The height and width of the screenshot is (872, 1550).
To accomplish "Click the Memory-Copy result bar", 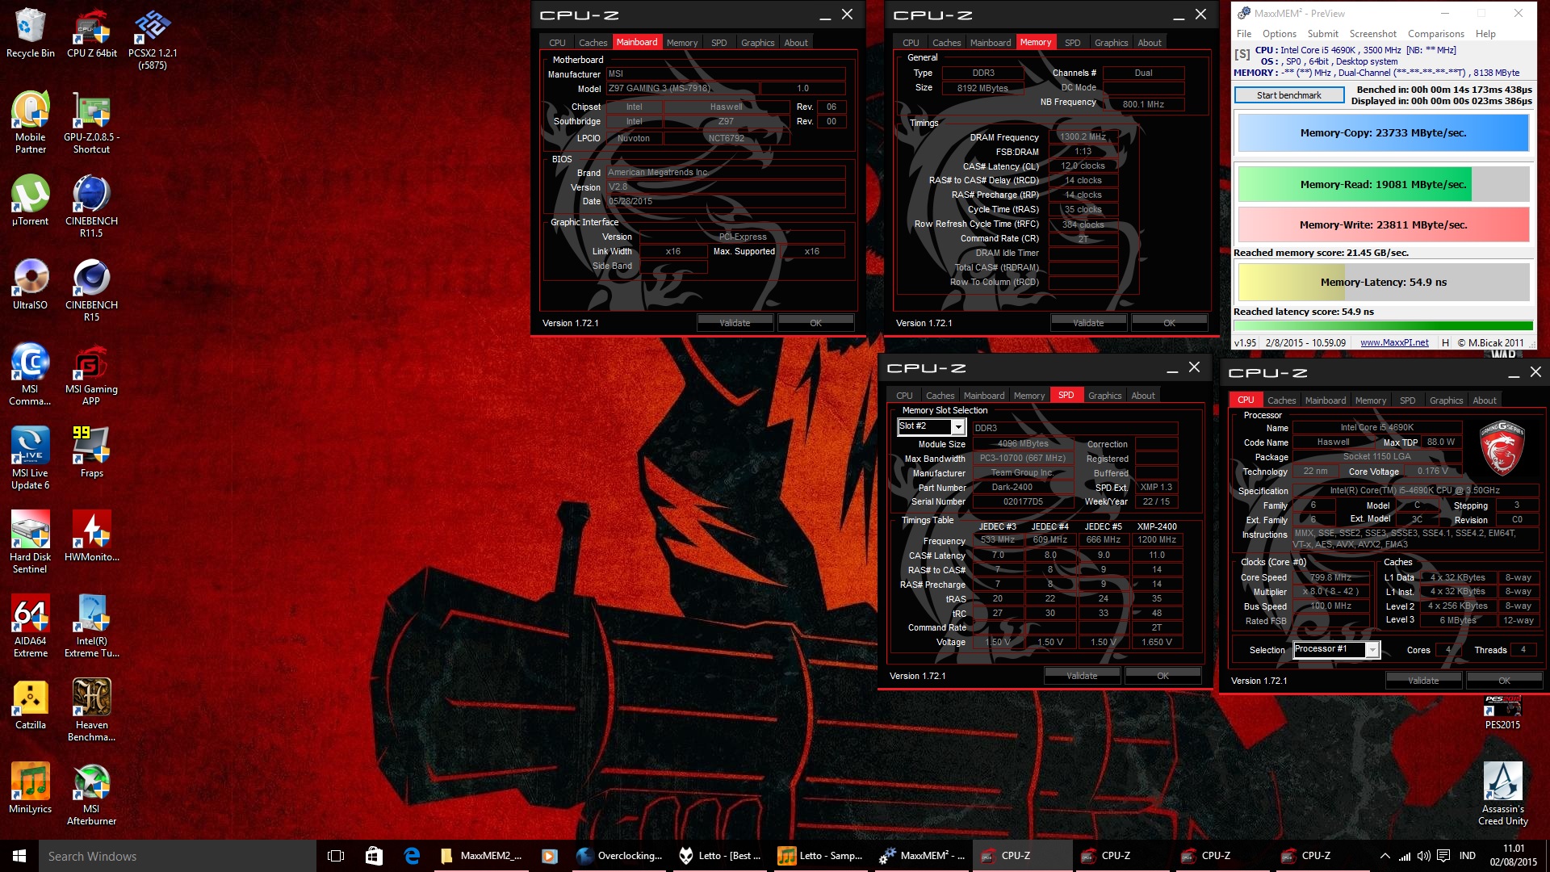I will tap(1384, 133).
